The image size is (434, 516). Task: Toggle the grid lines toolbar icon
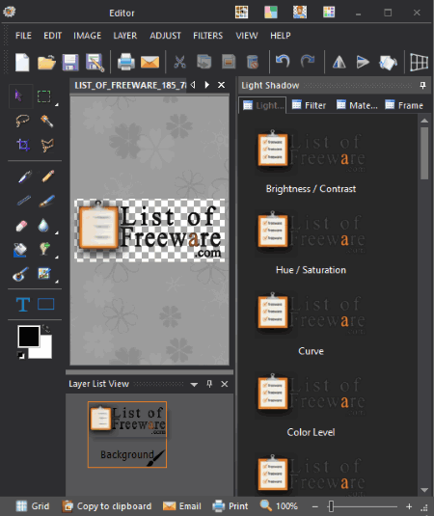[419, 62]
